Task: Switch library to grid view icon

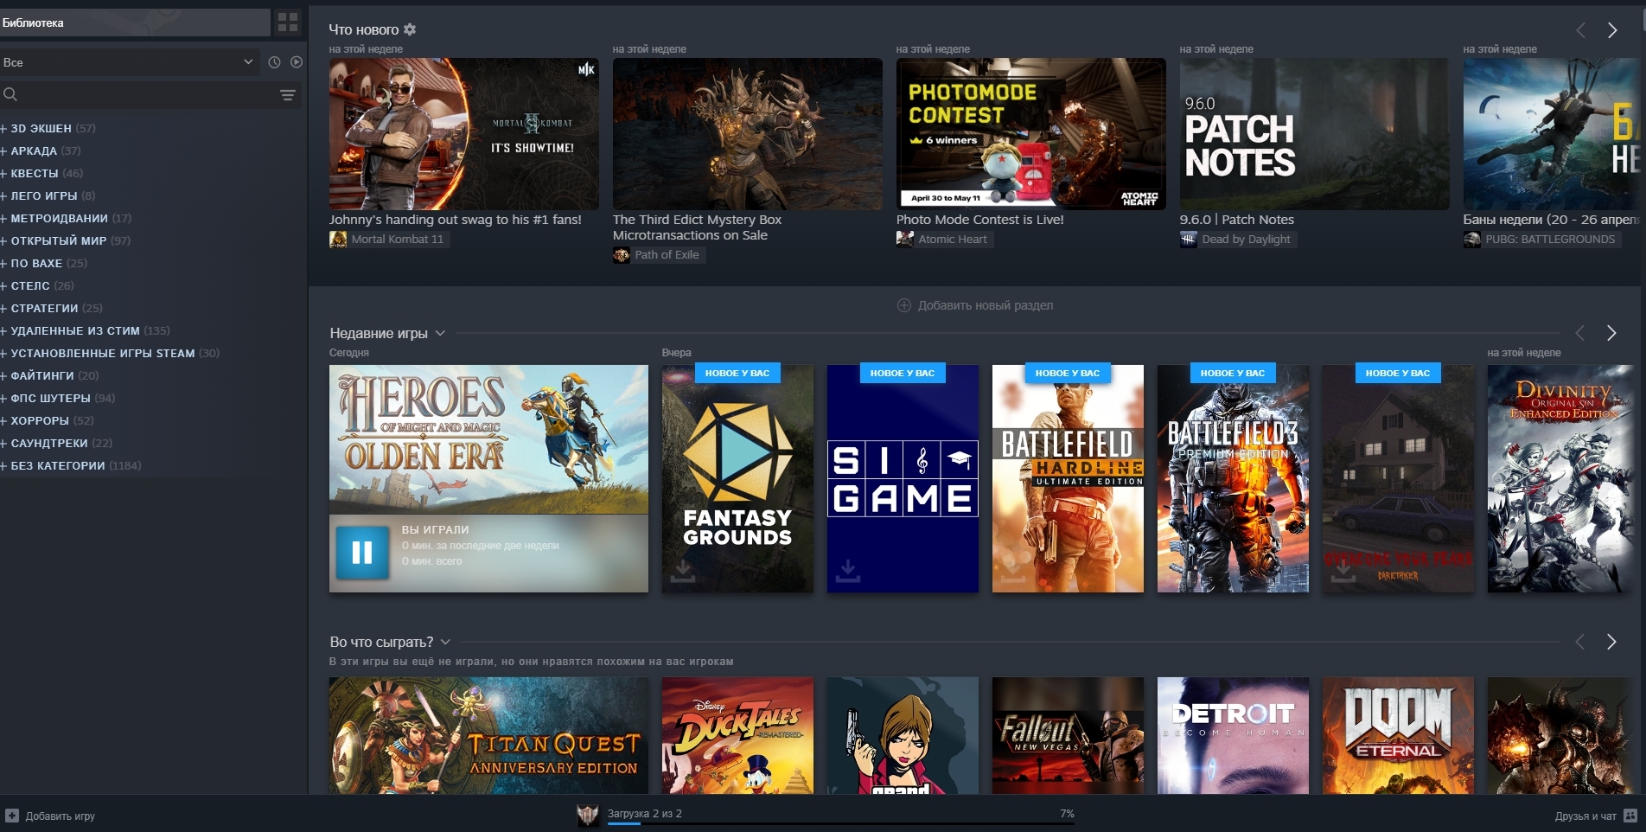Action: 288,22
